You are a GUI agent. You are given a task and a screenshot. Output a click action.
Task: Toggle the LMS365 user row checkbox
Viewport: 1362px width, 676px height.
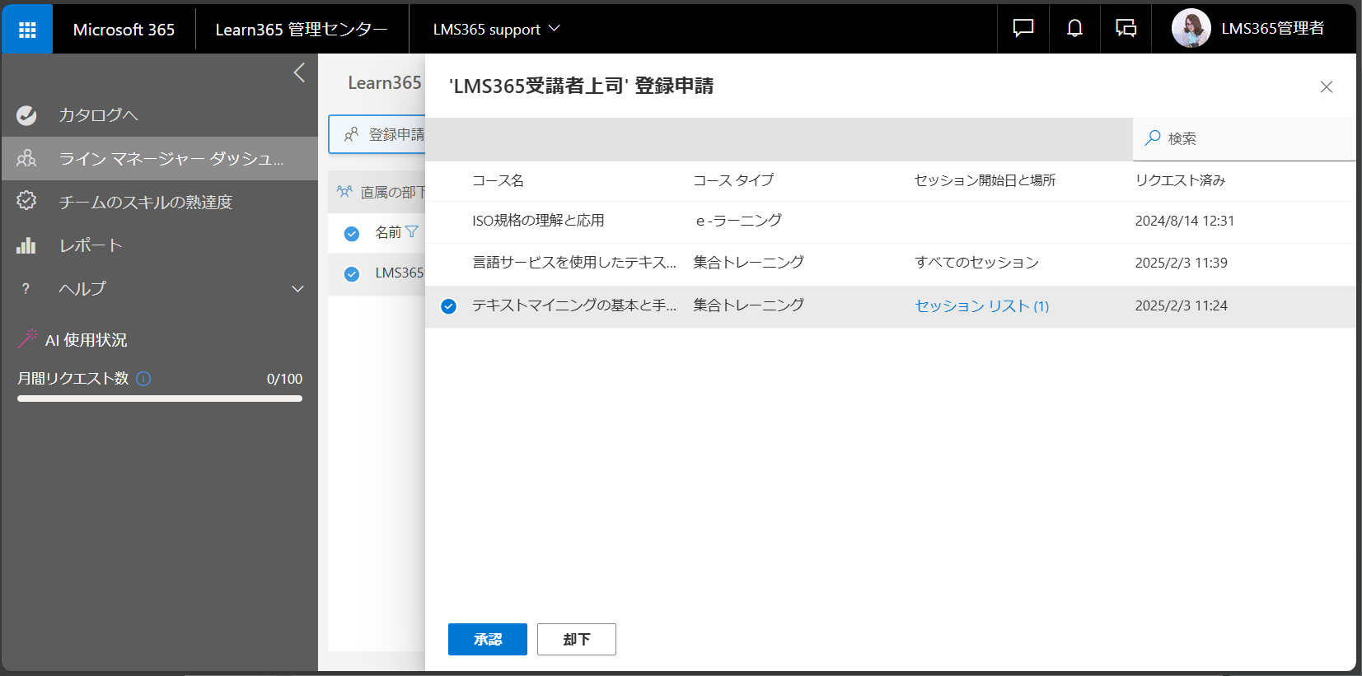click(352, 274)
